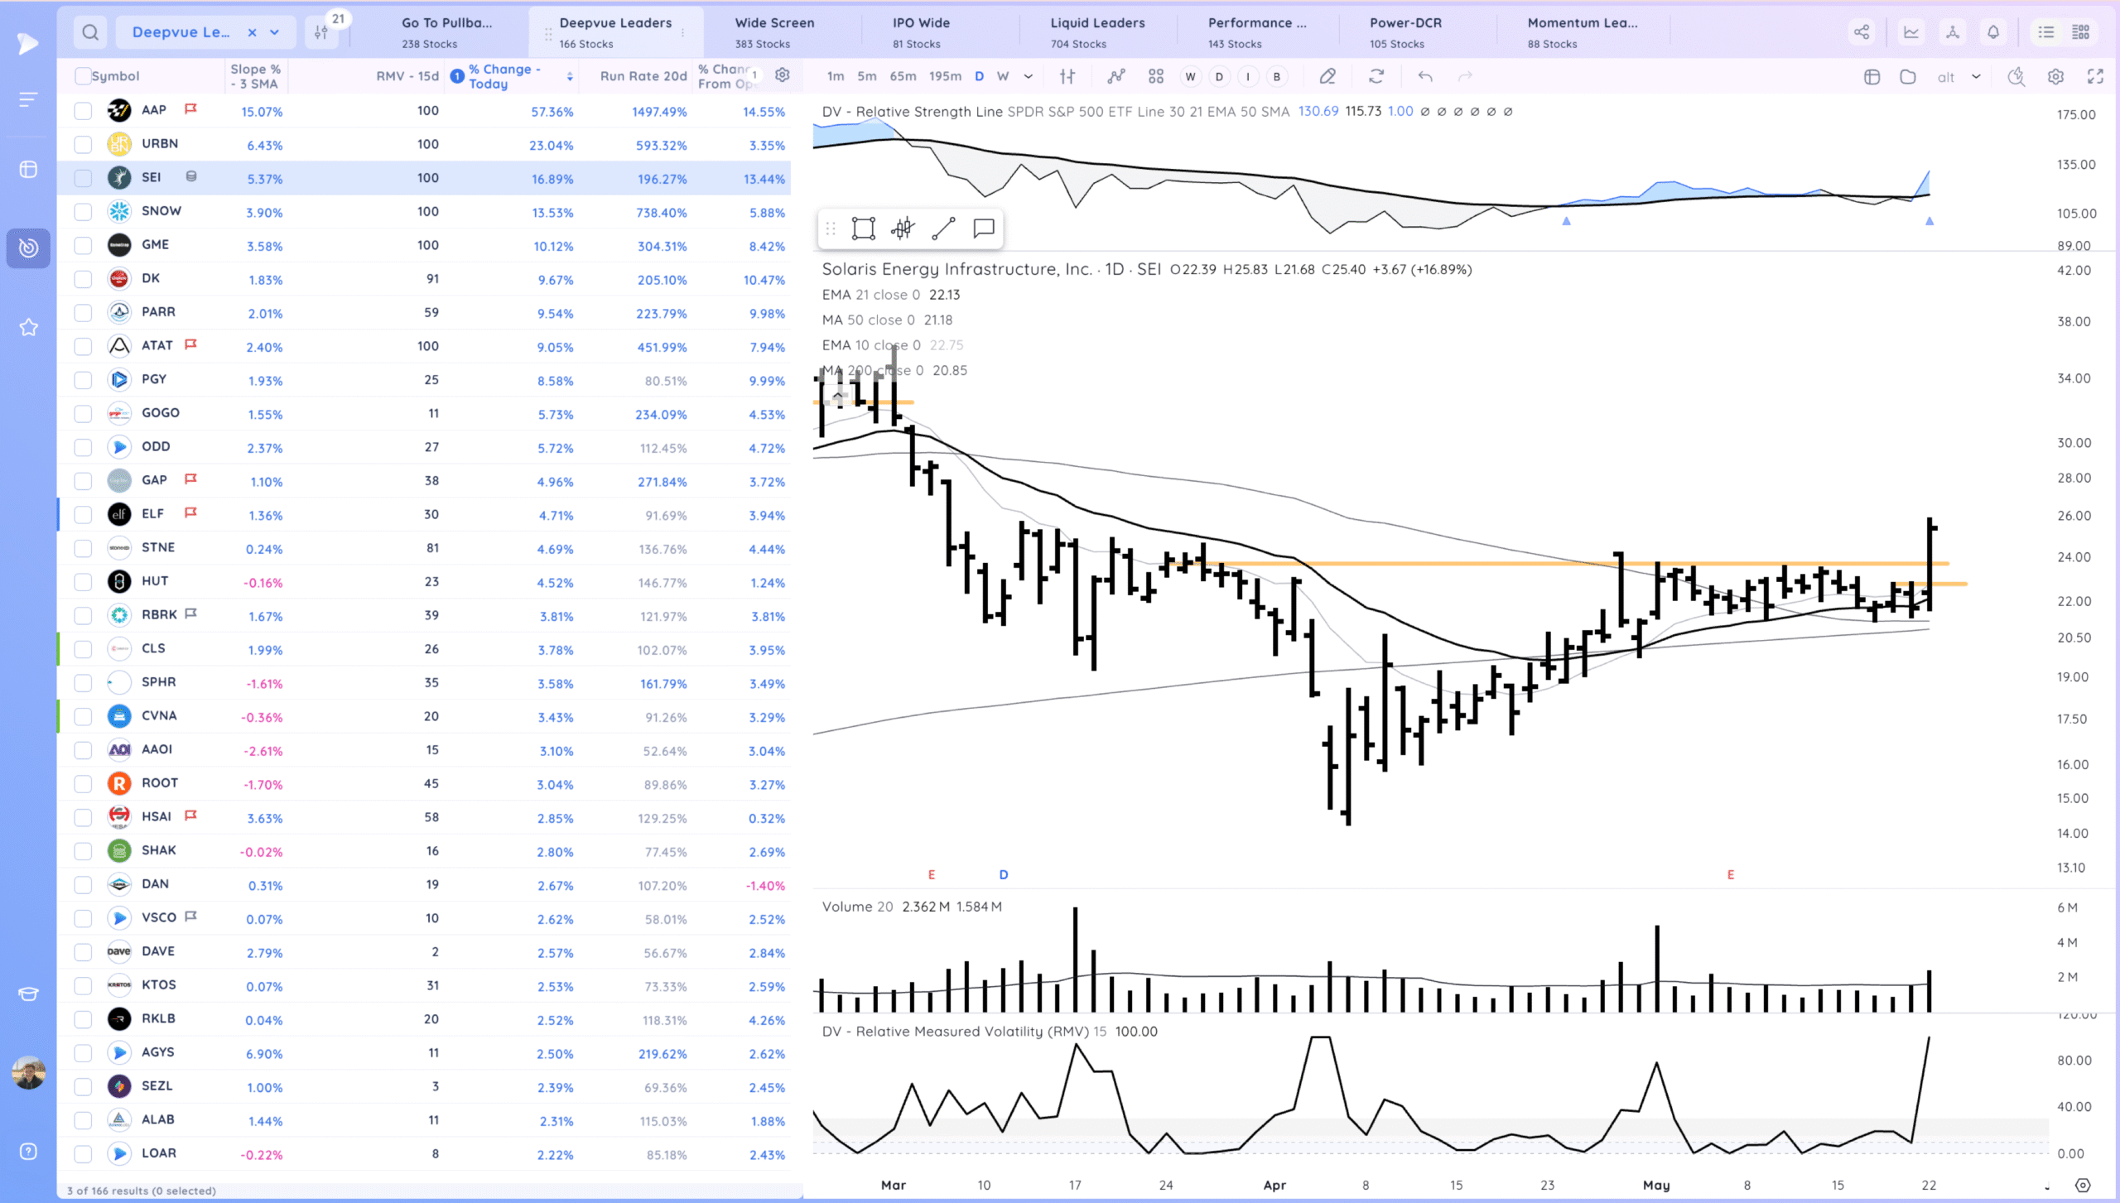Click the blue D dividend marker
Viewport: 2120px width, 1203px height.
click(1004, 874)
